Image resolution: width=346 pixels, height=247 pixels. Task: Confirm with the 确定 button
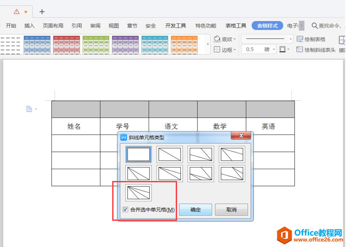click(x=196, y=209)
